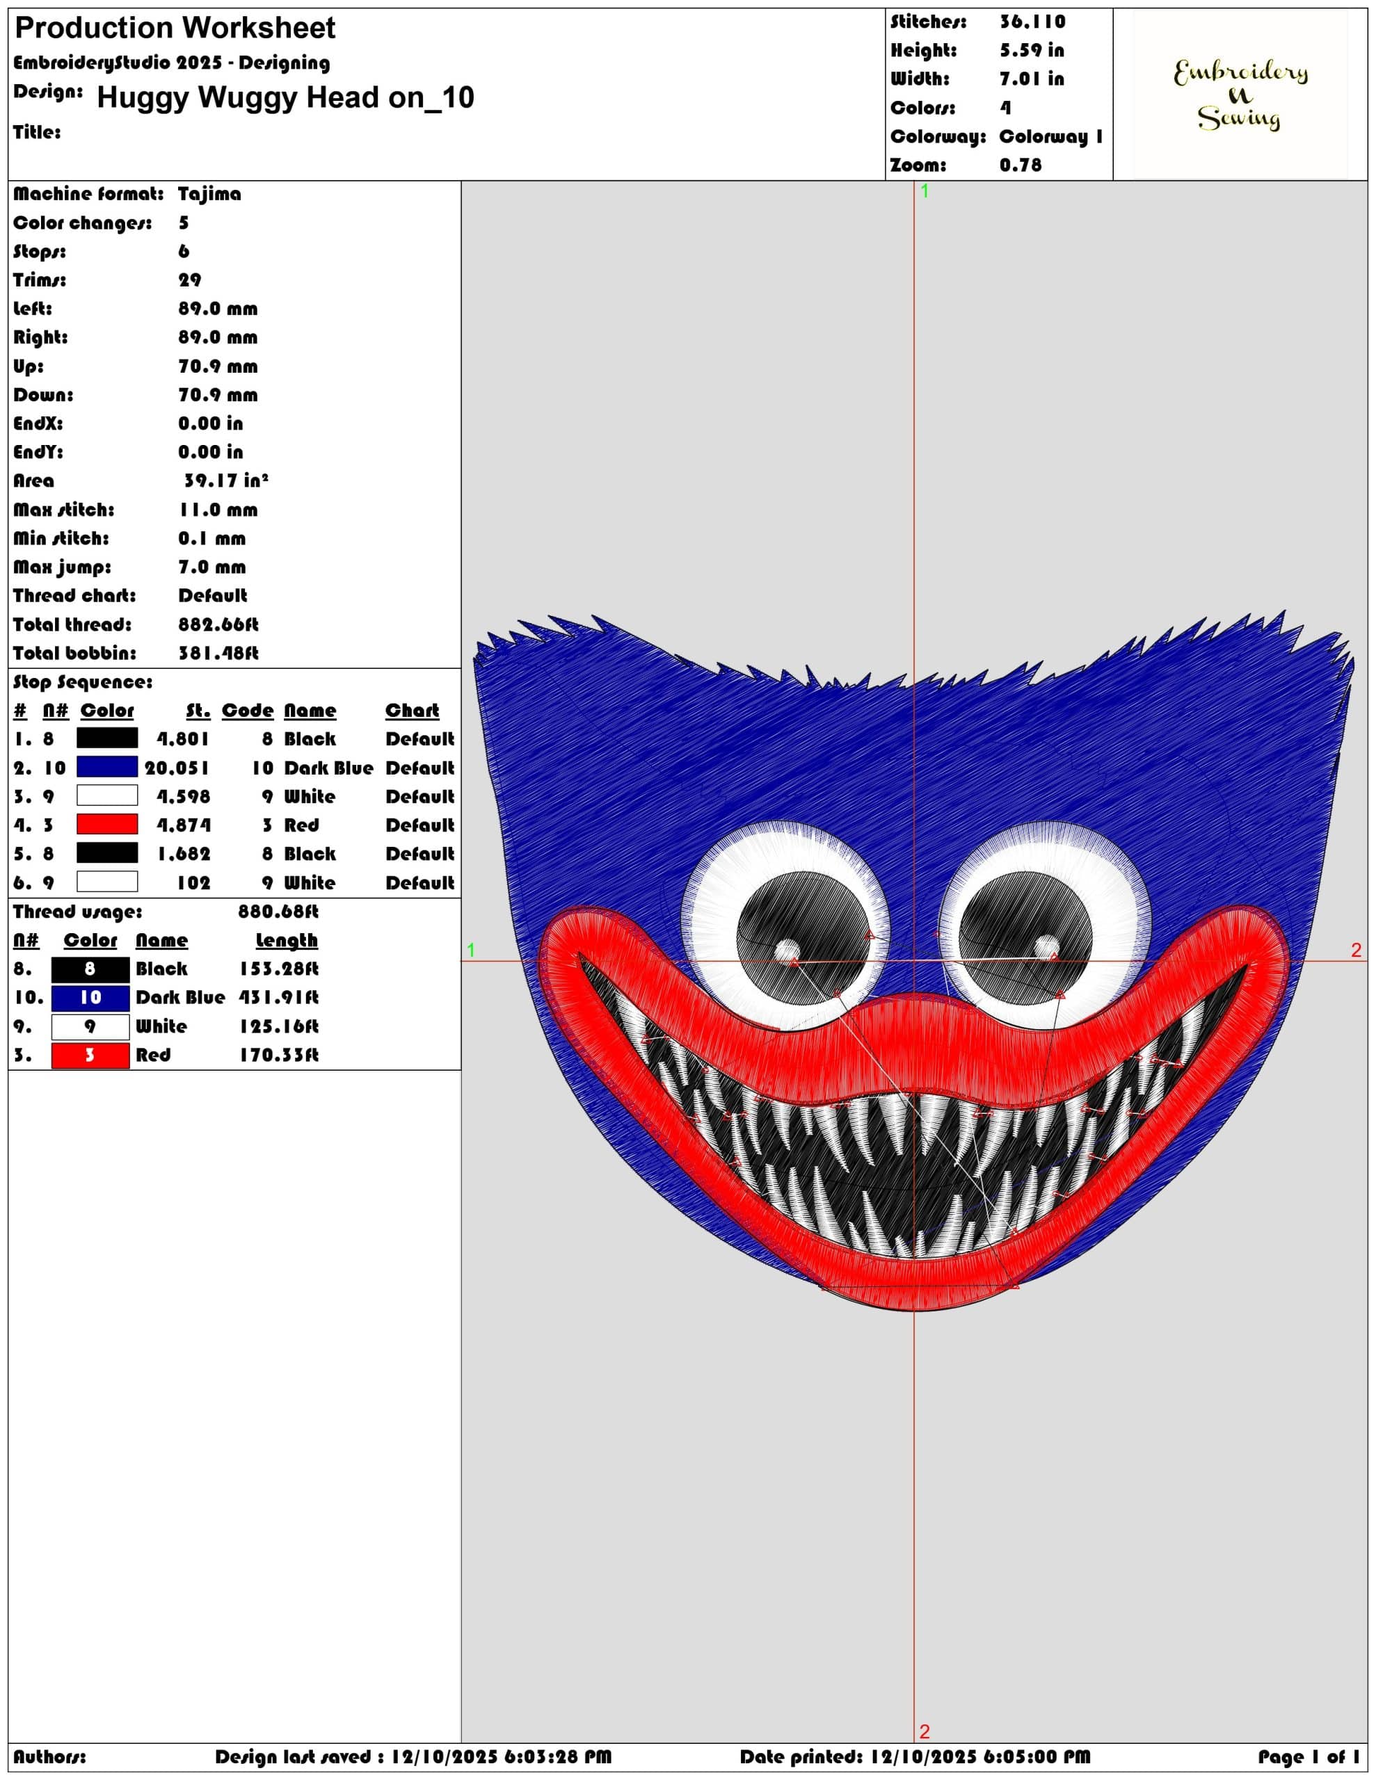Select width value '7.01 in'
1376x1780 pixels.
[1032, 79]
